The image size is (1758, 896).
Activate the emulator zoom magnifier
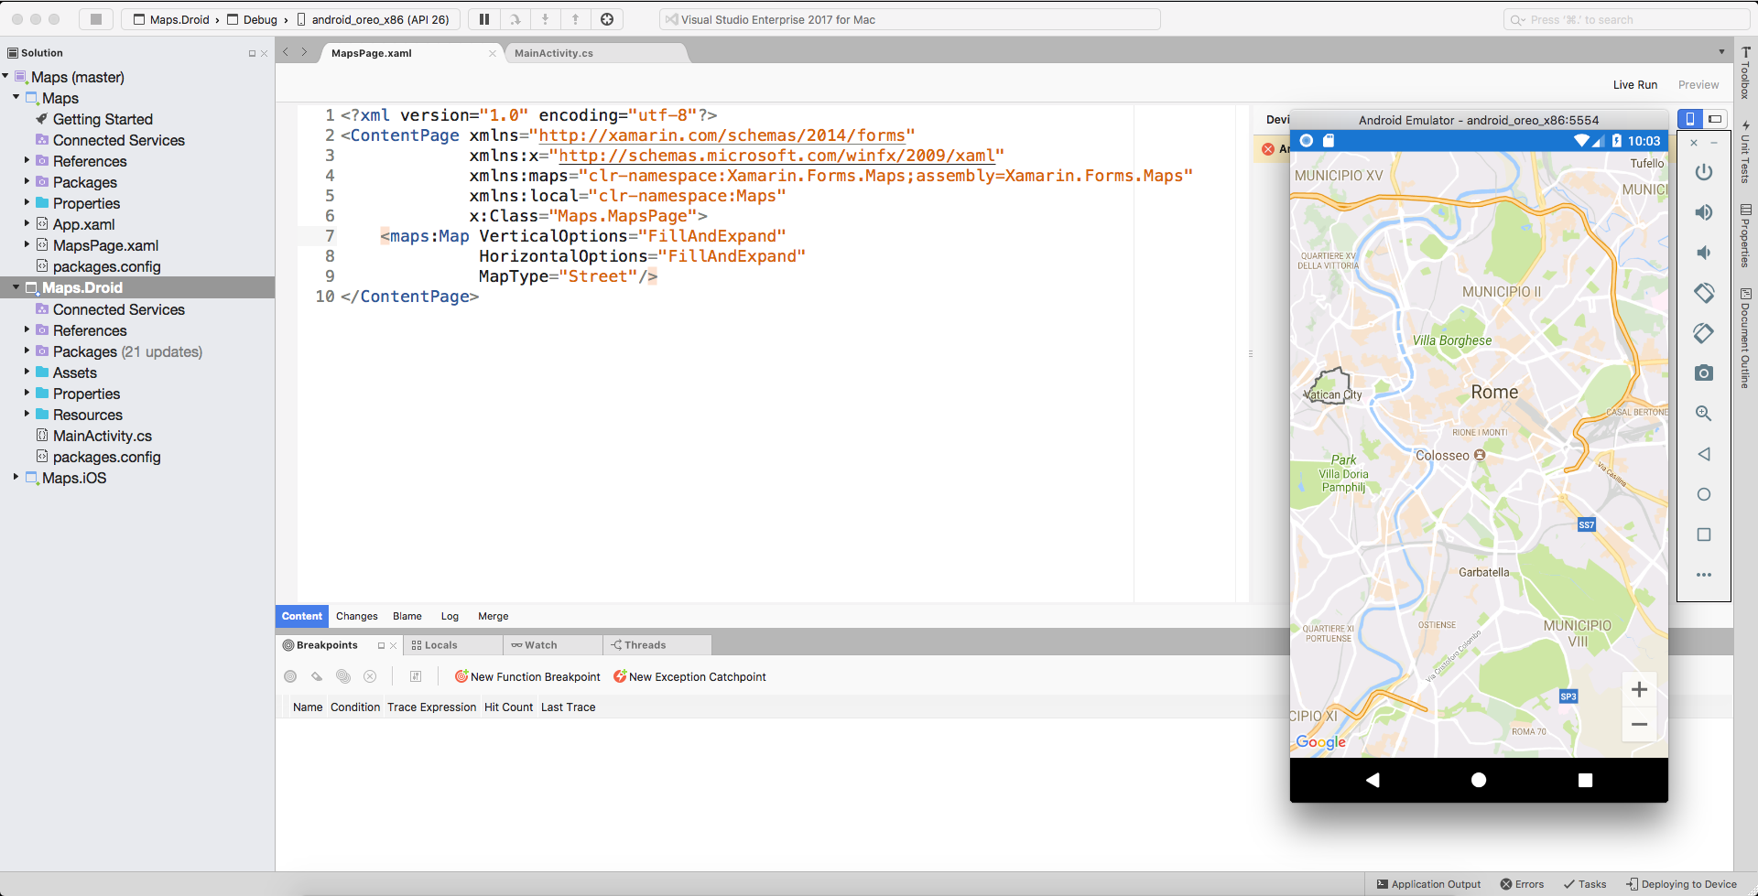pos(1703,414)
